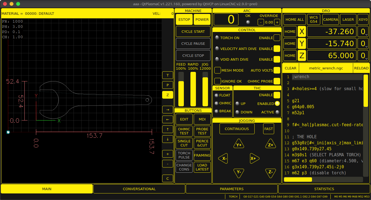The image size is (371, 200).
Task: Switch to the MAIN tab
Action: click(x=47, y=189)
